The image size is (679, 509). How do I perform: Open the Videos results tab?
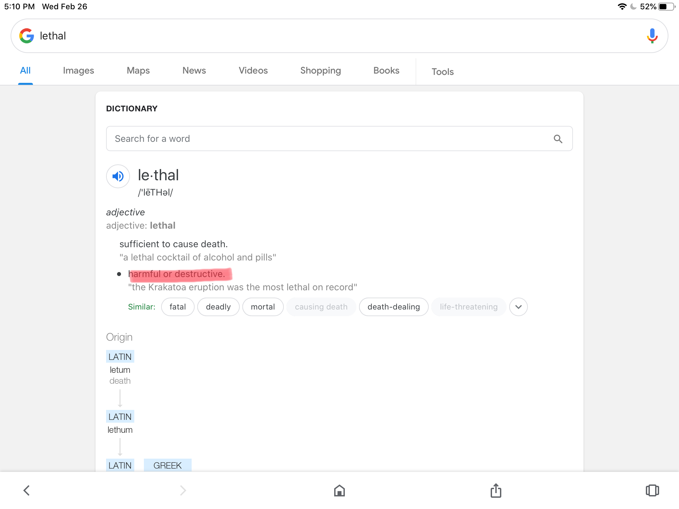tap(253, 71)
